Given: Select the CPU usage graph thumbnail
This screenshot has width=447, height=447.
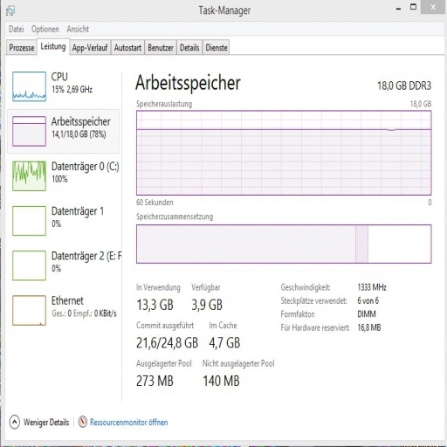Looking at the screenshot, I should 29,86.
